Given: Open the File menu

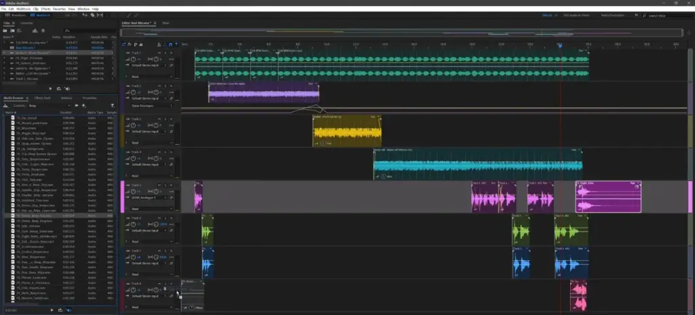Looking at the screenshot, I should (3, 9).
